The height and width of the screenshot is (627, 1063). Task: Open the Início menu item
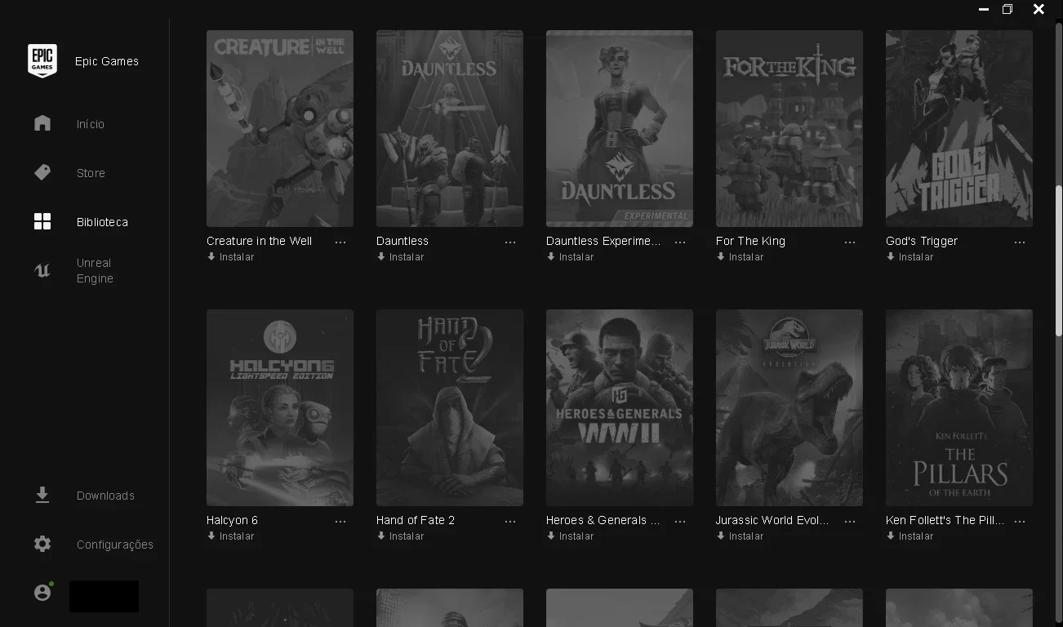[91, 124]
